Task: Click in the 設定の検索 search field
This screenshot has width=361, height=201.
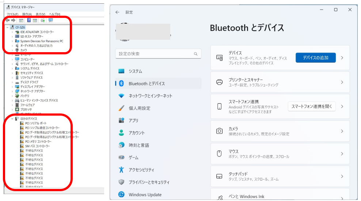Action: click(158, 54)
